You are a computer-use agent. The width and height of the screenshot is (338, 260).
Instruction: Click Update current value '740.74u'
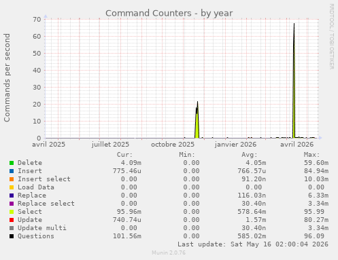(127, 220)
